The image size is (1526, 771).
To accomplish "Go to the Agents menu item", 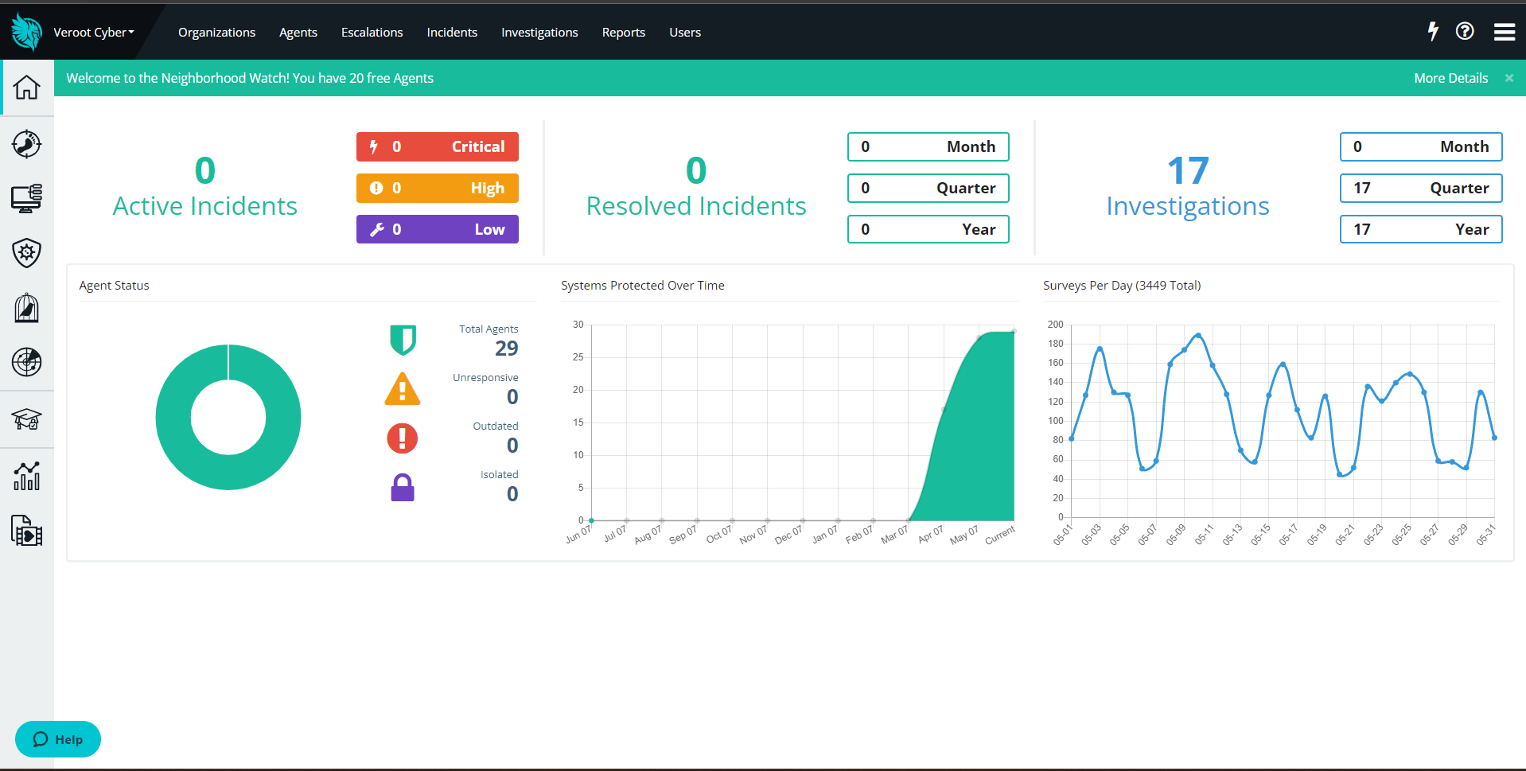I will coord(298,33).
